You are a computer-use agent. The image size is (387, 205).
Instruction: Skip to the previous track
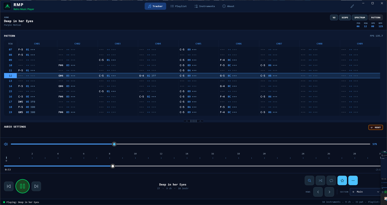[x=9, y=186]
